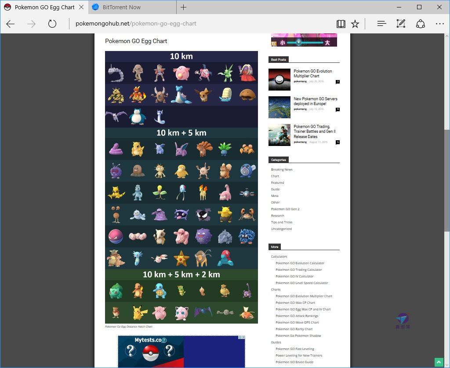Open Pokemon GO Max CP Chart
The height and width of the screenshot is (368, 450).
tap(295, 302)
